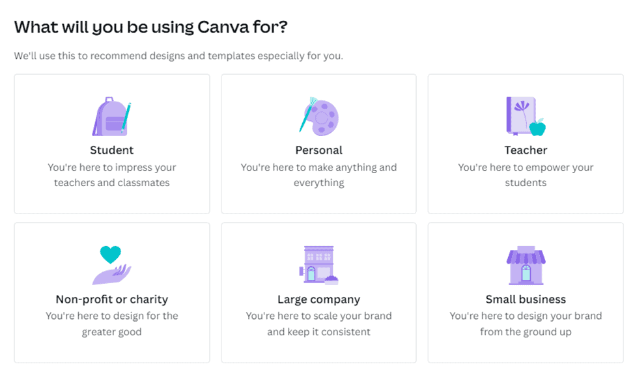Click "design for the greater good" description
Image resolution: width=635 pixels, height=375 pixels.
[112, 324]
